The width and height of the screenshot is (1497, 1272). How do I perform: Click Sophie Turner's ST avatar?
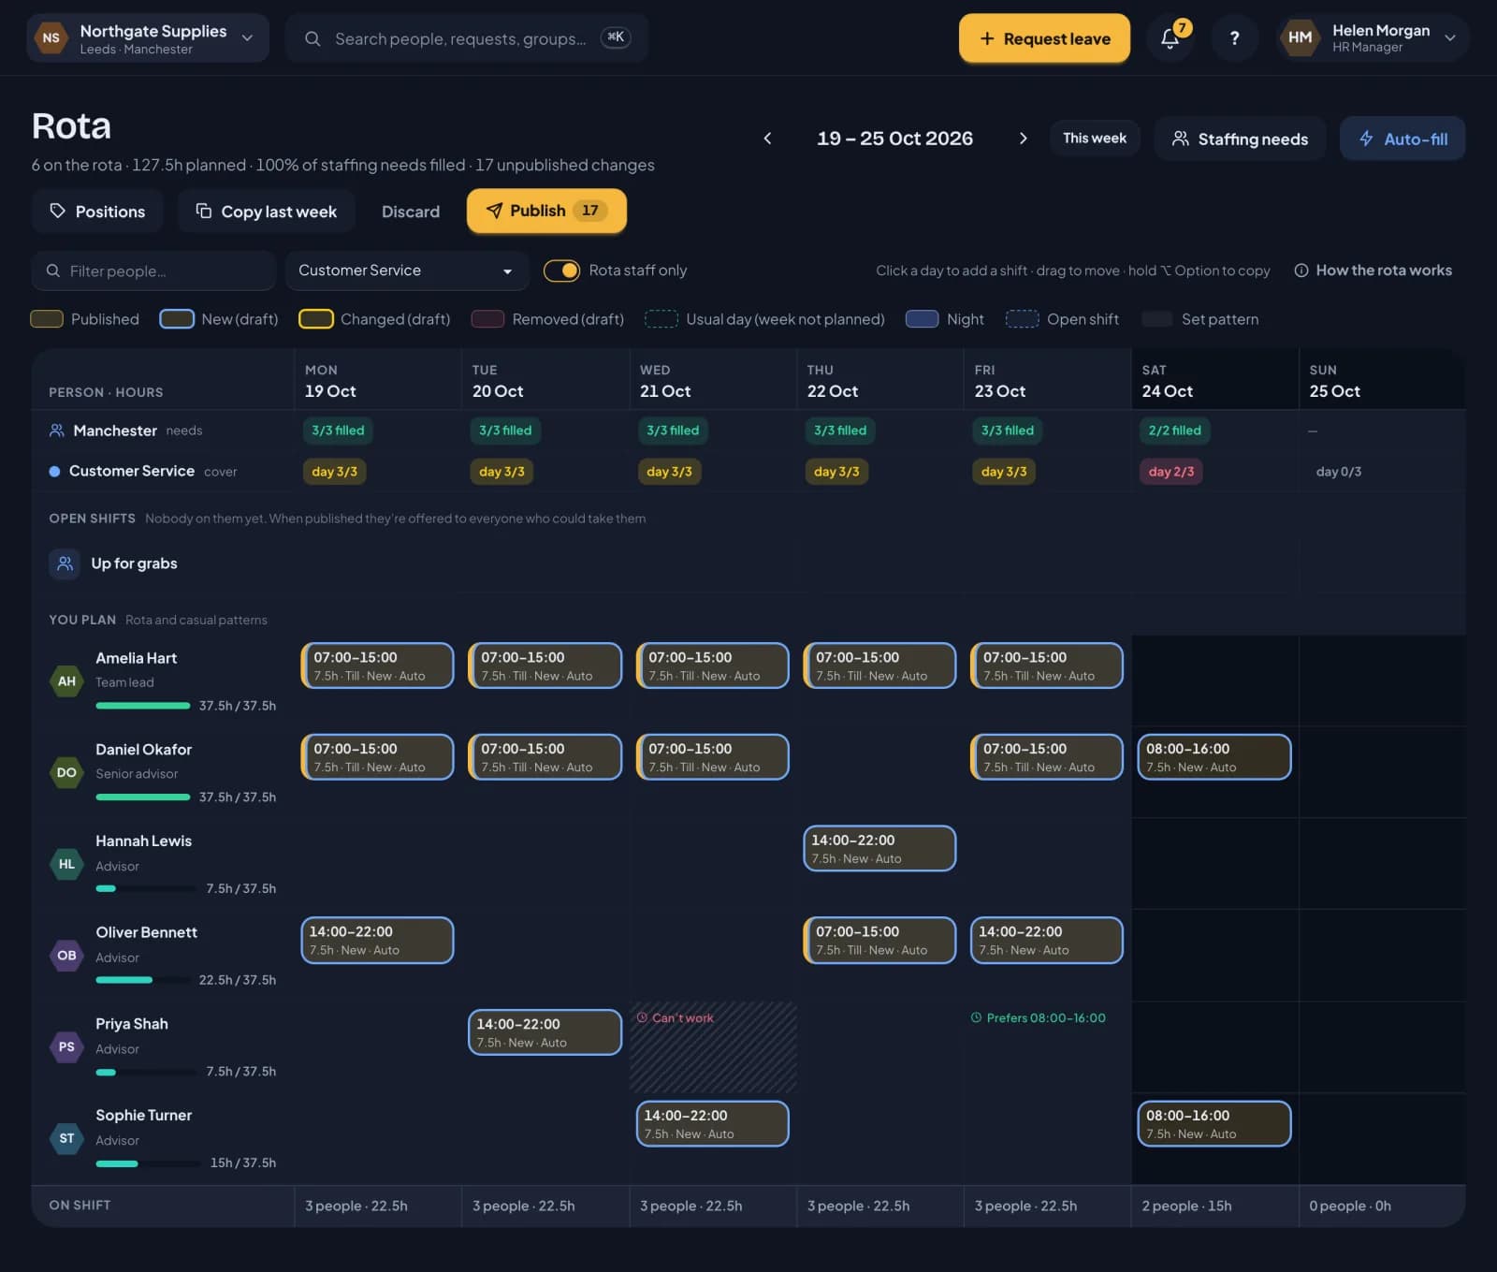(x=66, y=1138)
